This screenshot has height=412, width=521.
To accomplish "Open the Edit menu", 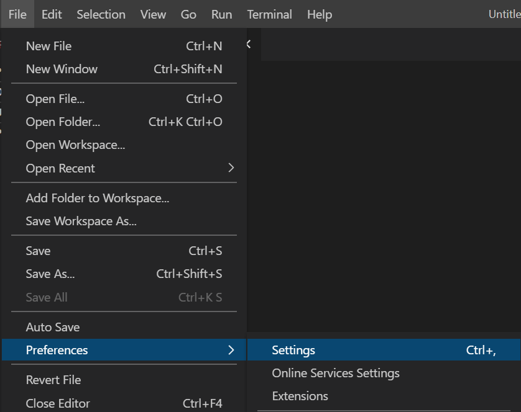I will coord(52,14).
